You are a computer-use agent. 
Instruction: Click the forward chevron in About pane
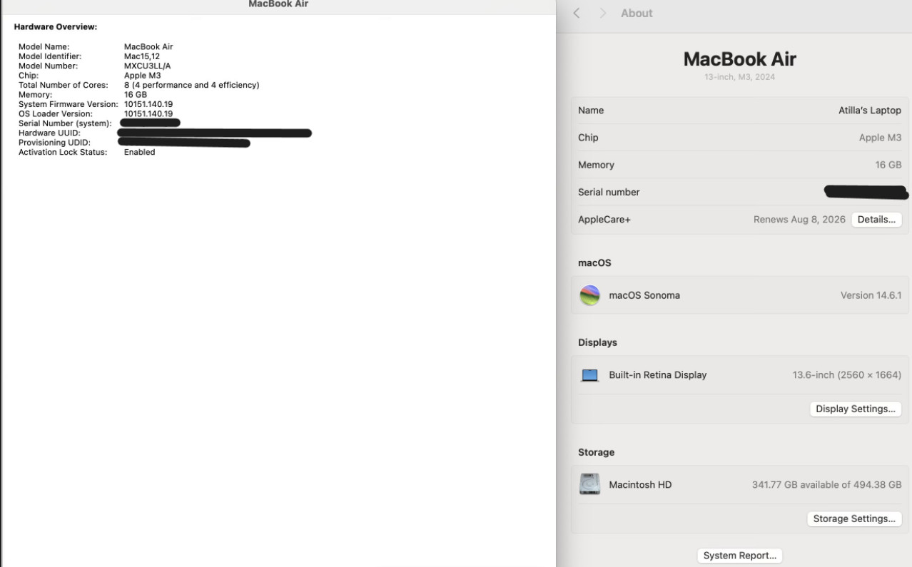[602, 13]
